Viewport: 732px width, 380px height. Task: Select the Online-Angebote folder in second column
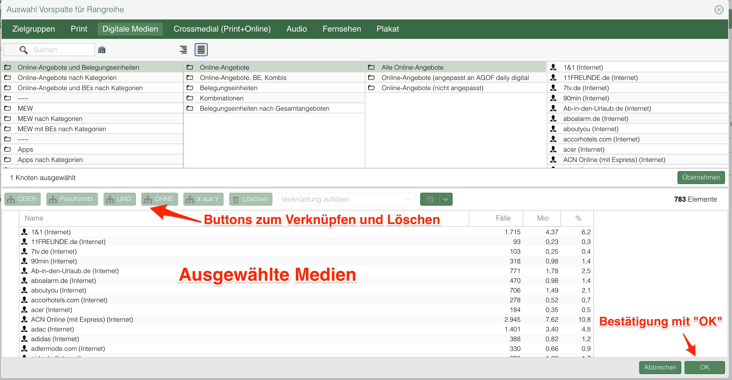pos(274,67)
